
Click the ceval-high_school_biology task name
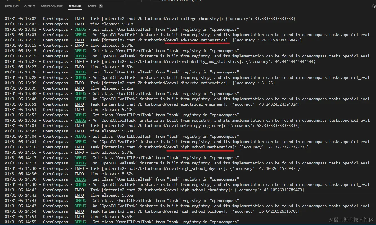tap(195, 211)
